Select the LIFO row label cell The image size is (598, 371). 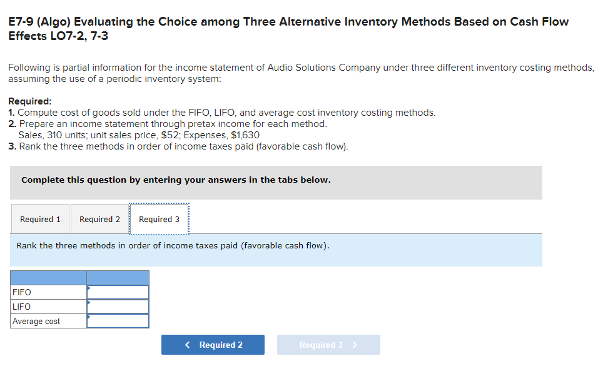(x=48, y=307)
